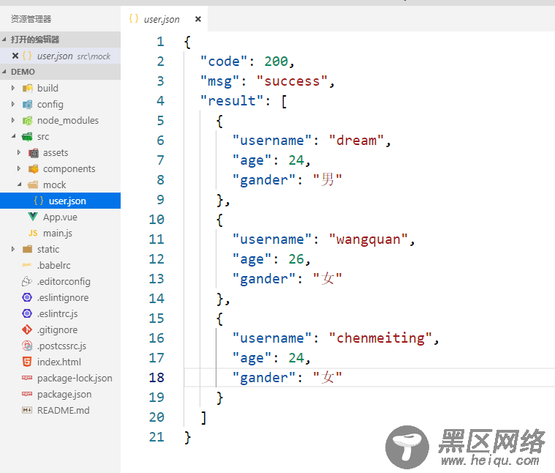Click the npm icon beside package-lock.json
The width and height of the screenshot is (555, 473).
[x=27, y=378]
